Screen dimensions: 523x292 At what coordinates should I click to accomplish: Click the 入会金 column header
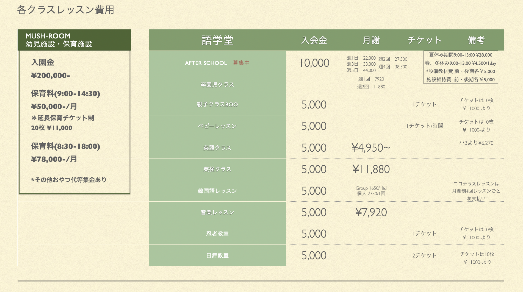tap(314, 40)
